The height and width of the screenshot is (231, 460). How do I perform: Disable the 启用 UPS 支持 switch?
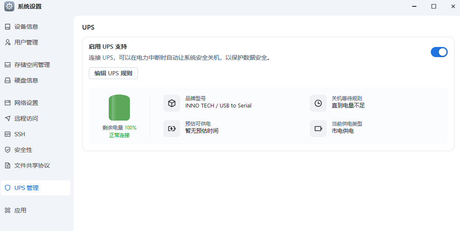(x=439, y=52)
